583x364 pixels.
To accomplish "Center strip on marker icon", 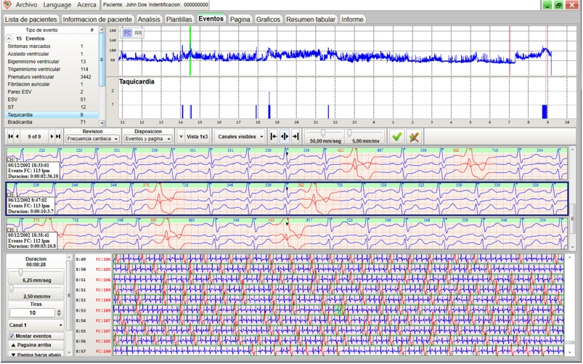I will [284, 136].
